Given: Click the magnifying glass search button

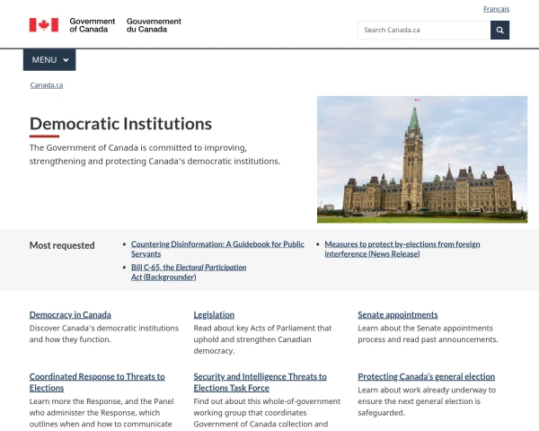Looking at the screenshot, I should [x=499, y=31].
